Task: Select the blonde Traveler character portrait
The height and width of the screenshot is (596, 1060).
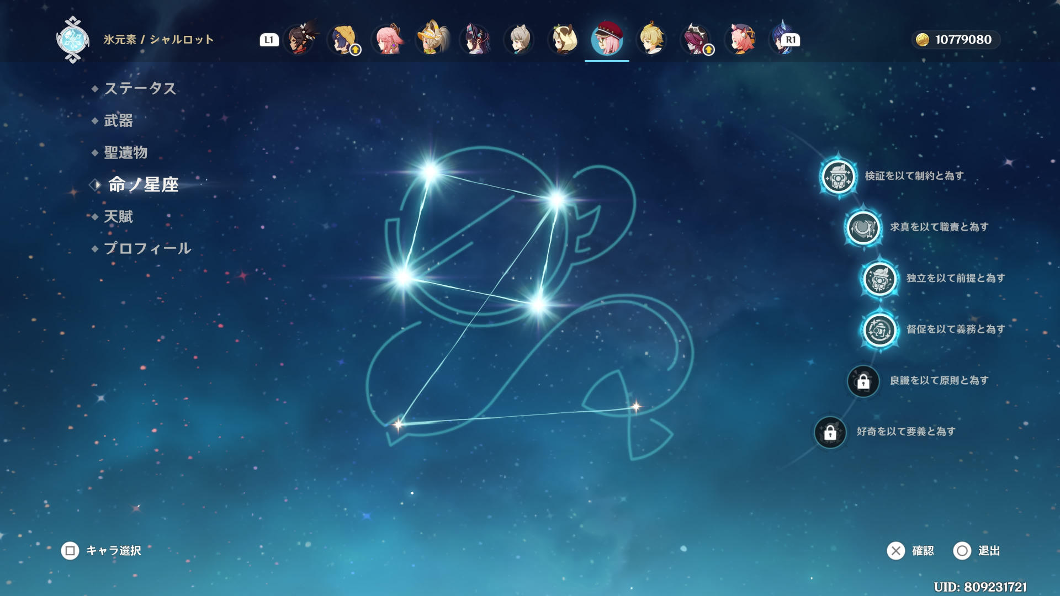Action: [x=651, y=39]
